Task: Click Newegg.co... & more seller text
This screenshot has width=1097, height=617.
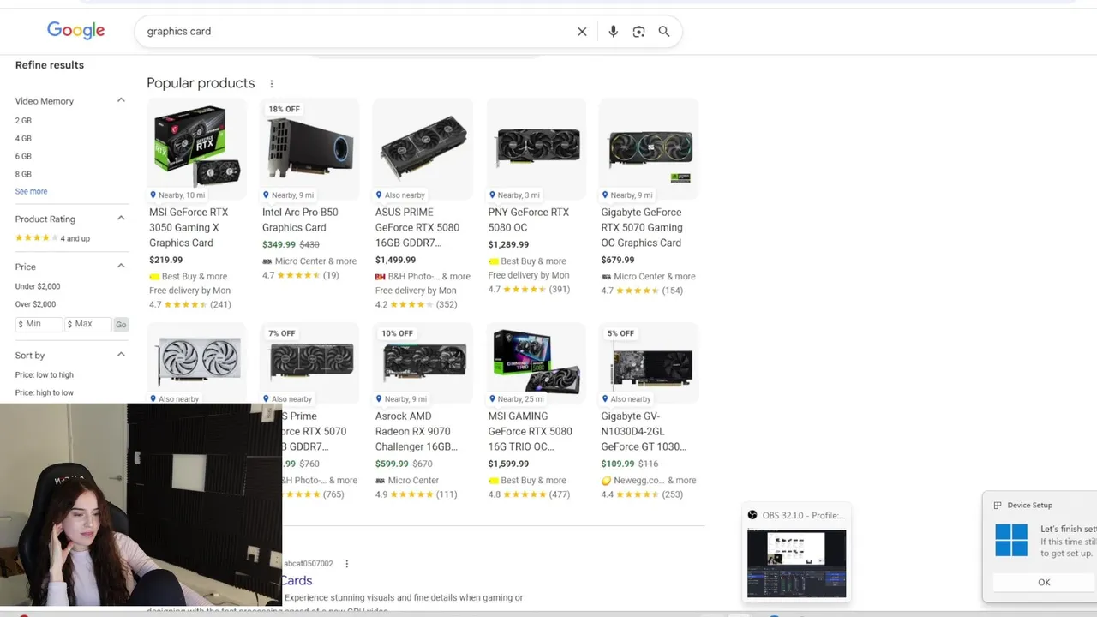Action: [x=649, y=481]
